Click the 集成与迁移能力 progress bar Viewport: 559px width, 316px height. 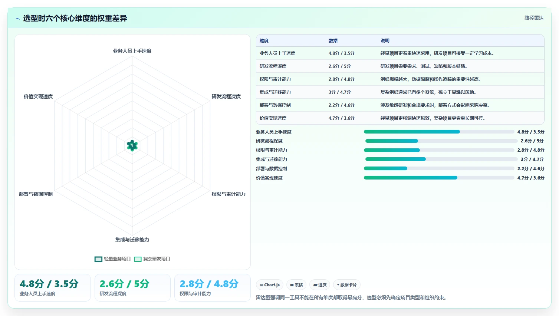441,159
